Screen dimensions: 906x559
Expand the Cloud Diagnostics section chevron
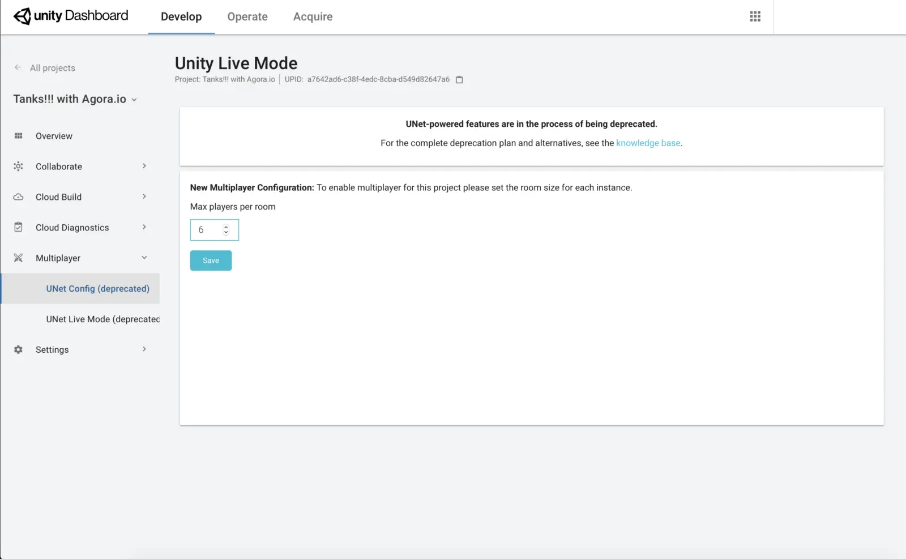pos(144,227)
